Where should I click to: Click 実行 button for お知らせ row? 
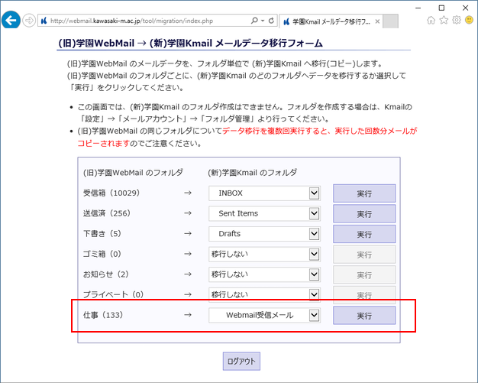point(364,274)
